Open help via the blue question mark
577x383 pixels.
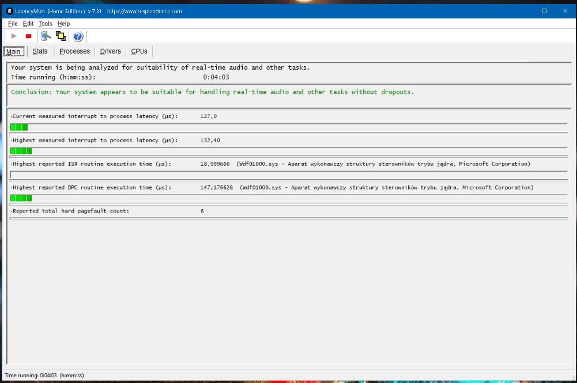78,36
